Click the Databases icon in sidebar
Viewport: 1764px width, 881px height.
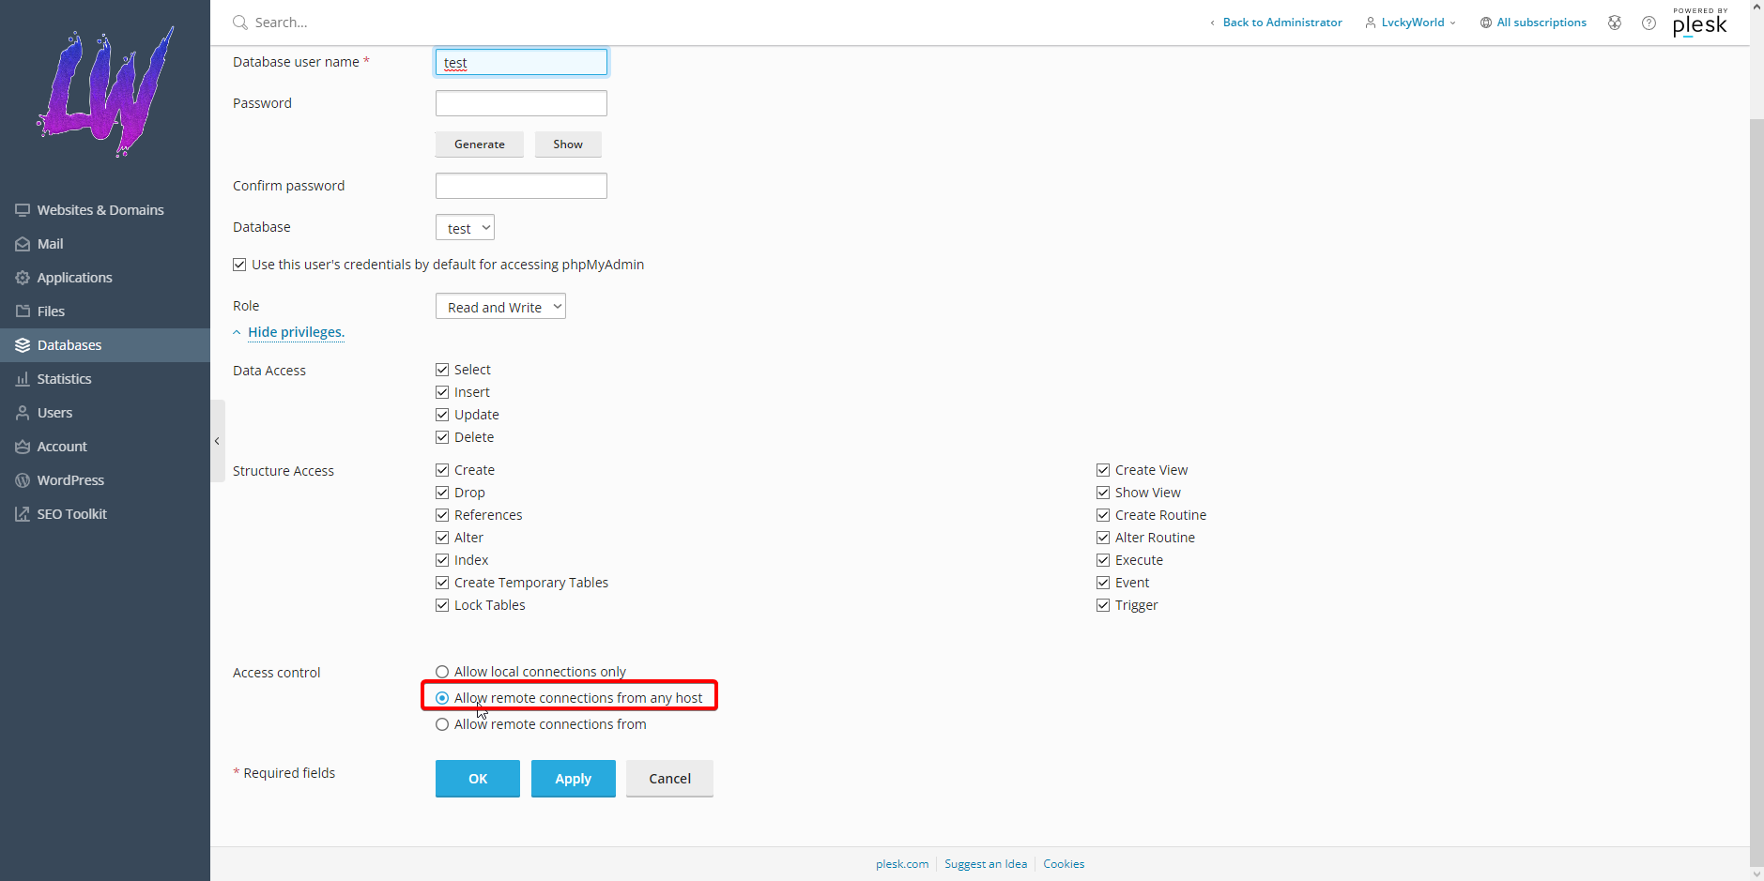[x=23, y=345]
